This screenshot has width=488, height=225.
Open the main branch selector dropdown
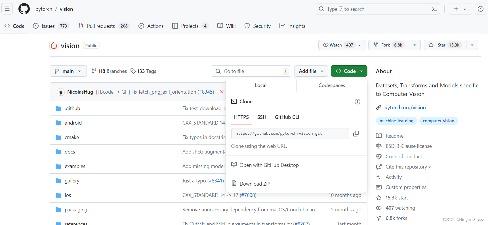click(x=68, y=71)
